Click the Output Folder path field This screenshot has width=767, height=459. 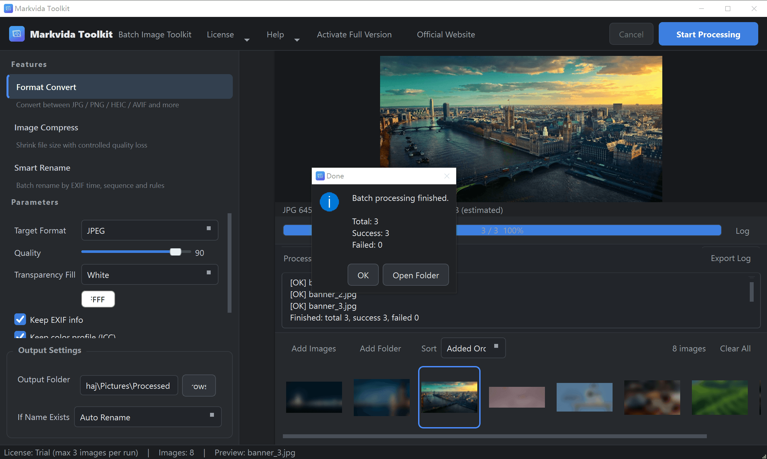[129, 385]
